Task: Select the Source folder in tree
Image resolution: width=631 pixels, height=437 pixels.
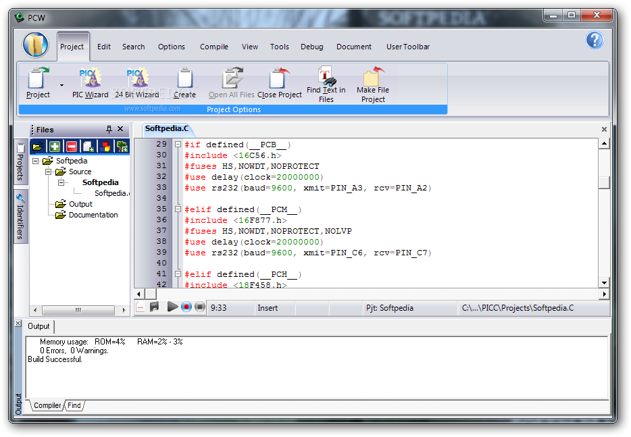Action: pos(80,172)
